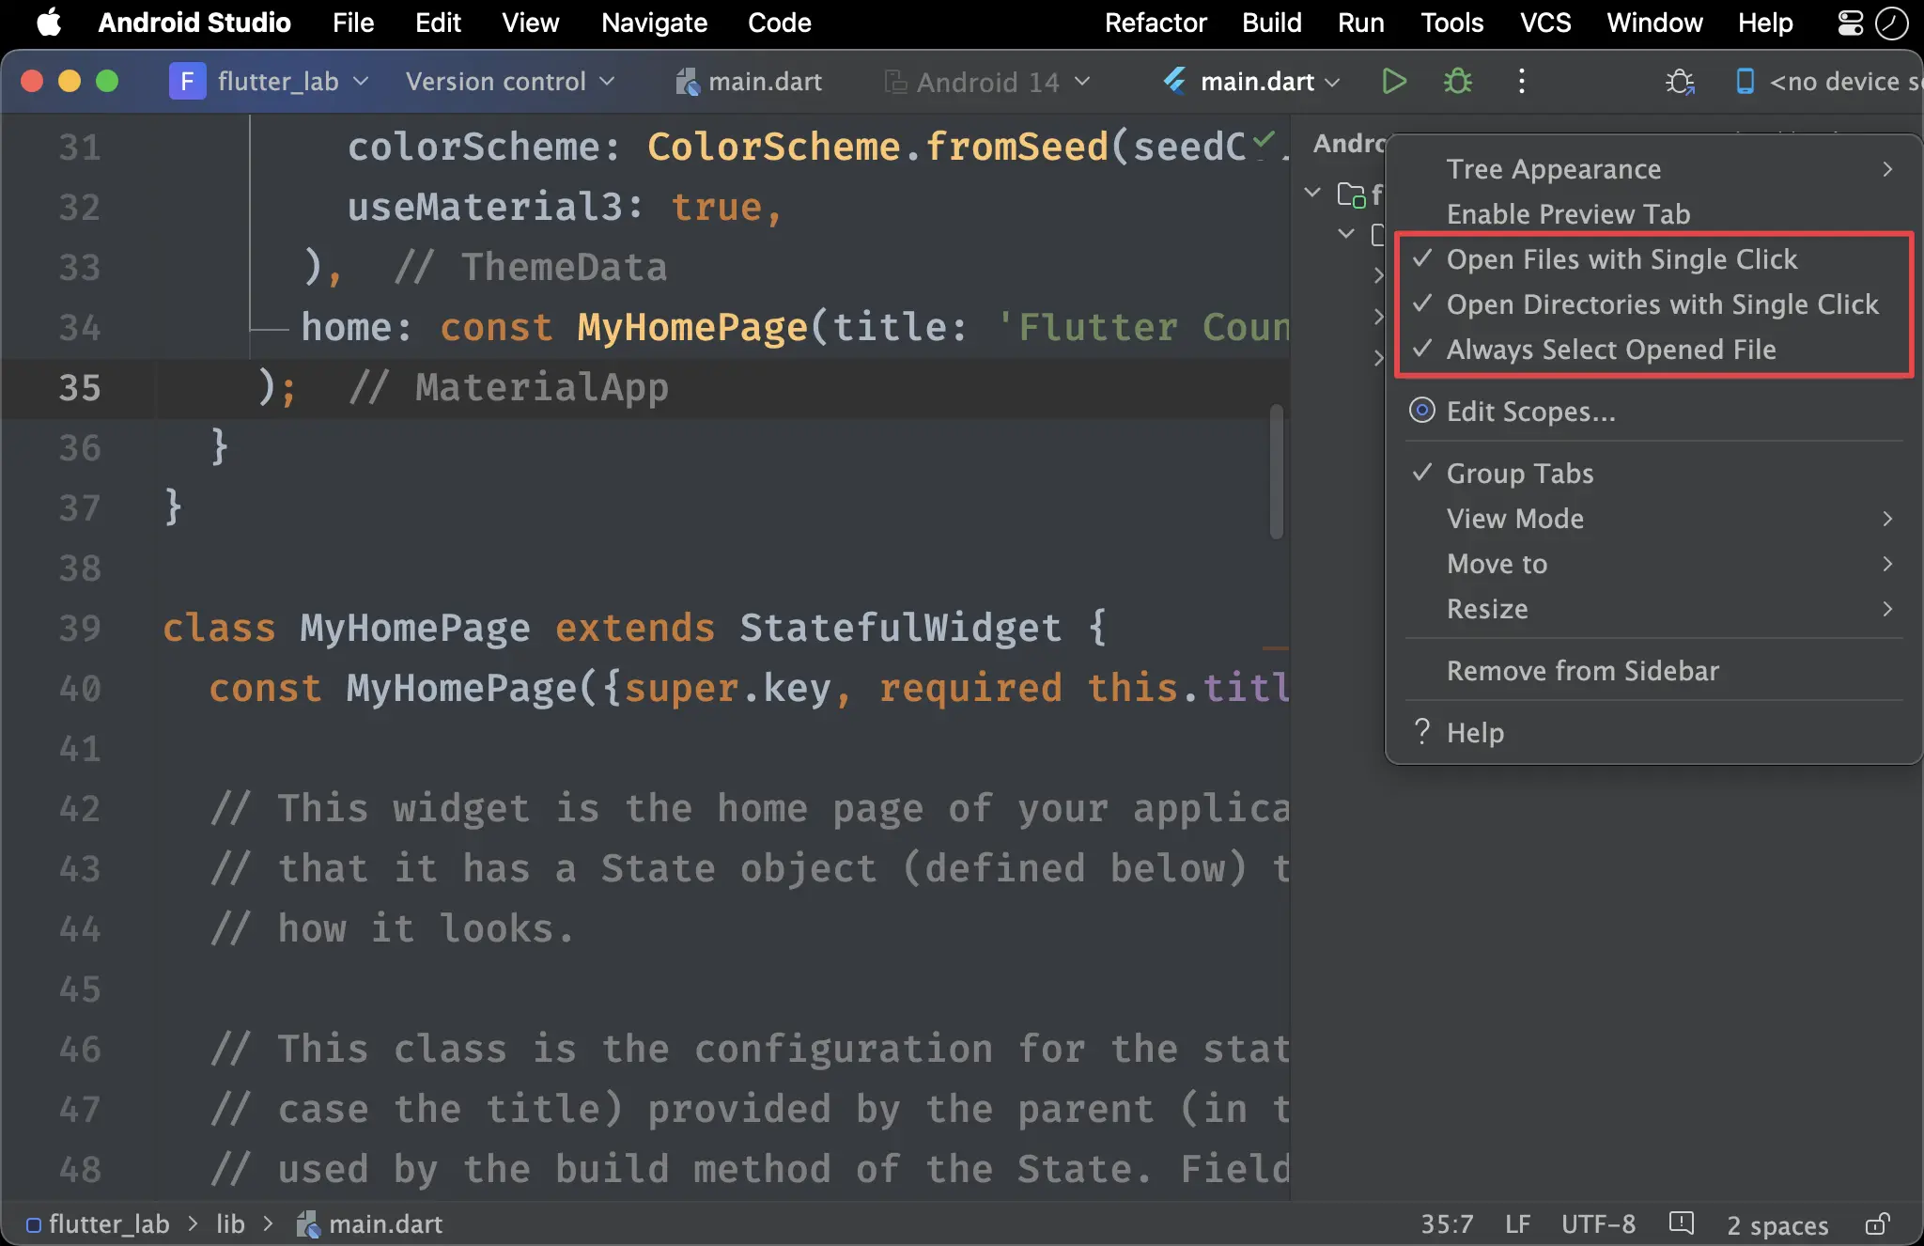
Task: Click the Edit Scopes circle icon
Action: click(x=1422, y=411)
